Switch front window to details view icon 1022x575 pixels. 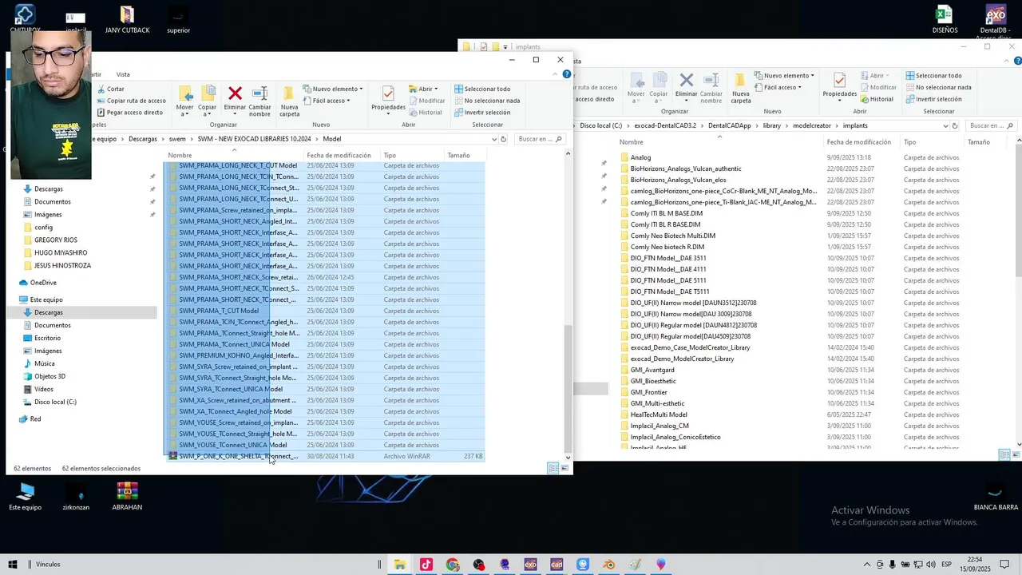click(553, 468)
